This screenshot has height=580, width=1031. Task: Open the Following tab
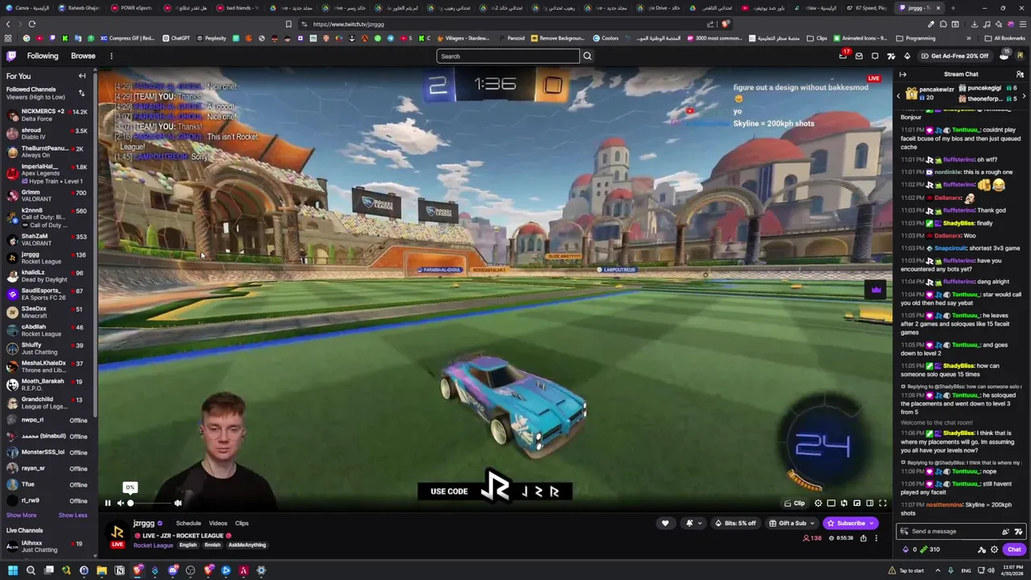click(43, 56)
